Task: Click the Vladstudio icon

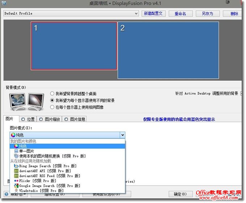Action: tap(16, 191)
